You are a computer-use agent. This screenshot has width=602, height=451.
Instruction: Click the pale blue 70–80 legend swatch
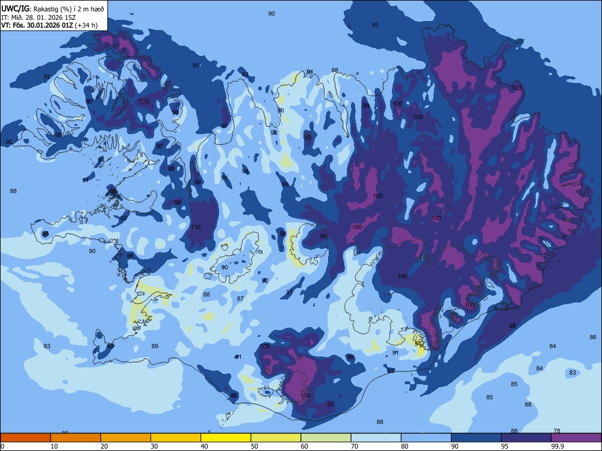tap(376, 438)
